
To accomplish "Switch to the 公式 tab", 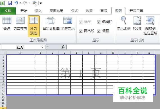I will pos(75,11).
